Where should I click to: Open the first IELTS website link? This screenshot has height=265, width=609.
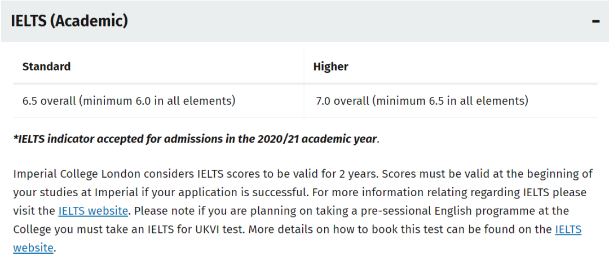(93, 211)
